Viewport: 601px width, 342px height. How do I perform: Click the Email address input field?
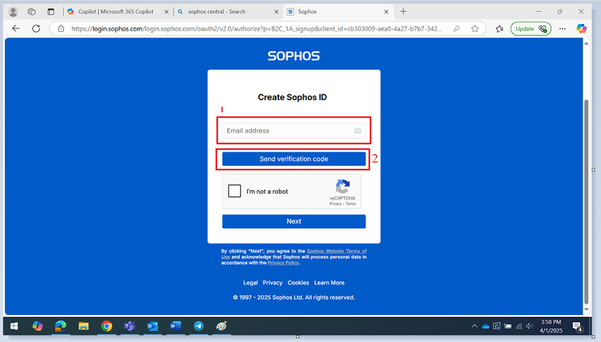coord(287,131)
